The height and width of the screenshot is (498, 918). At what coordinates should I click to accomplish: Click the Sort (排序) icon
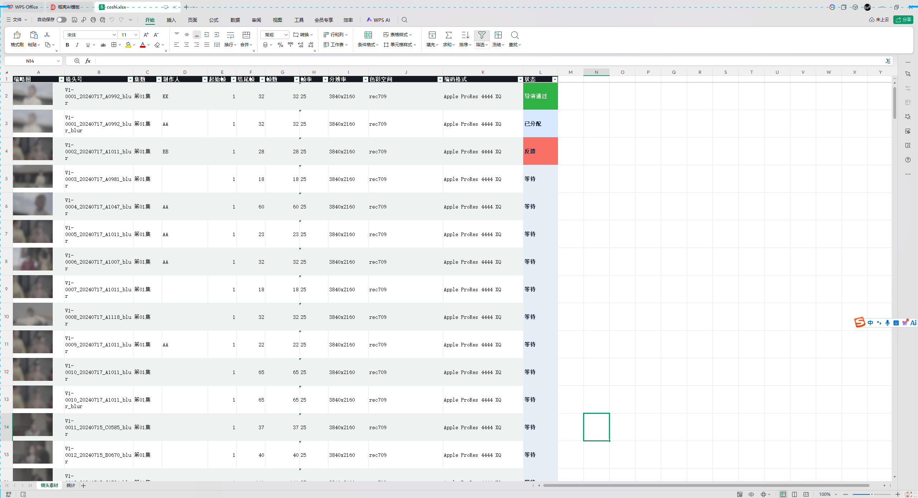tap(465, 35)
